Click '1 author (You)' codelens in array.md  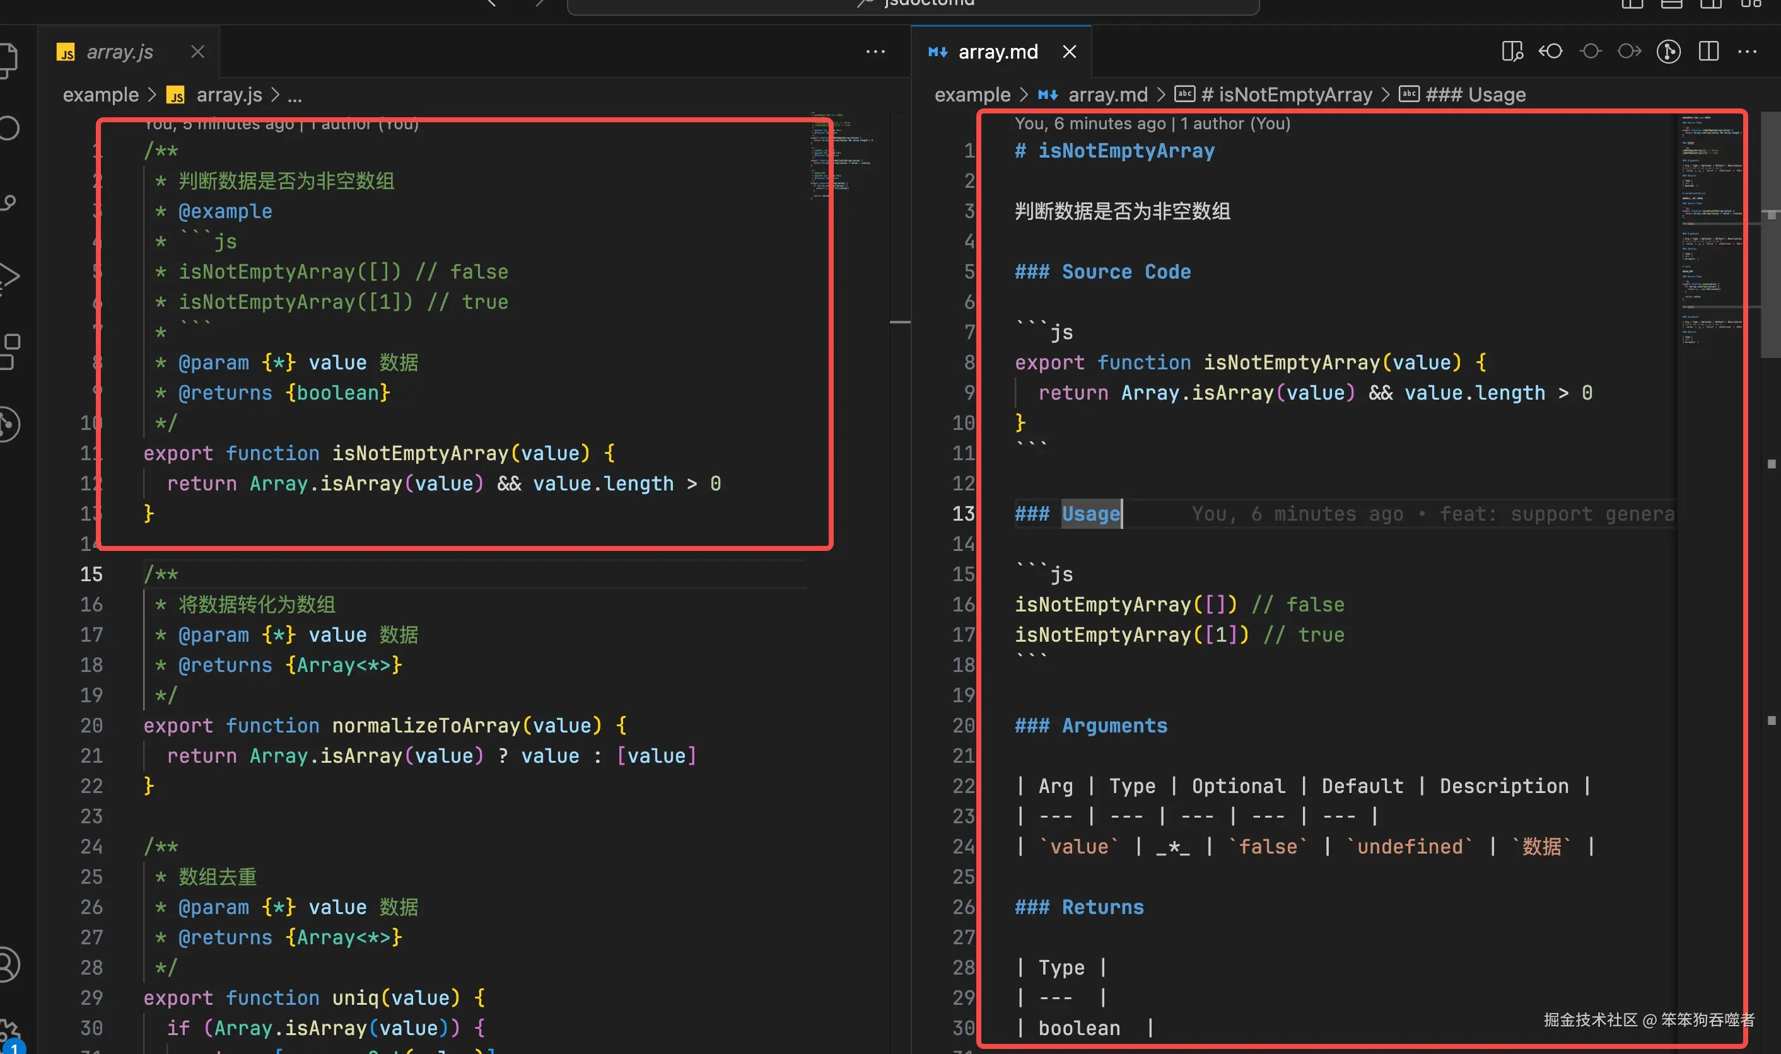tap(1235, 124)
